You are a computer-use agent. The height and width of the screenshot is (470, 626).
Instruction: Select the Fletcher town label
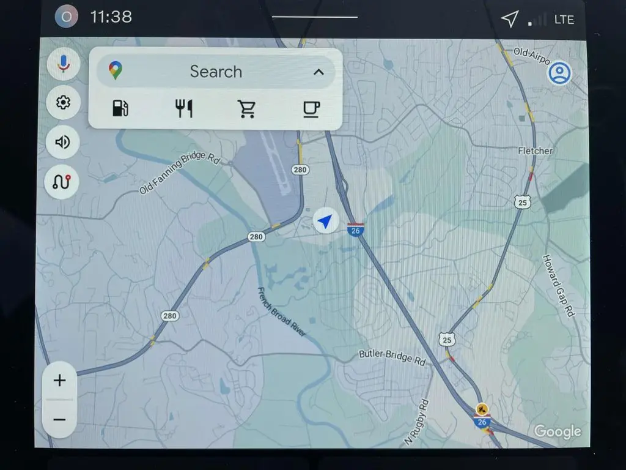535,151
